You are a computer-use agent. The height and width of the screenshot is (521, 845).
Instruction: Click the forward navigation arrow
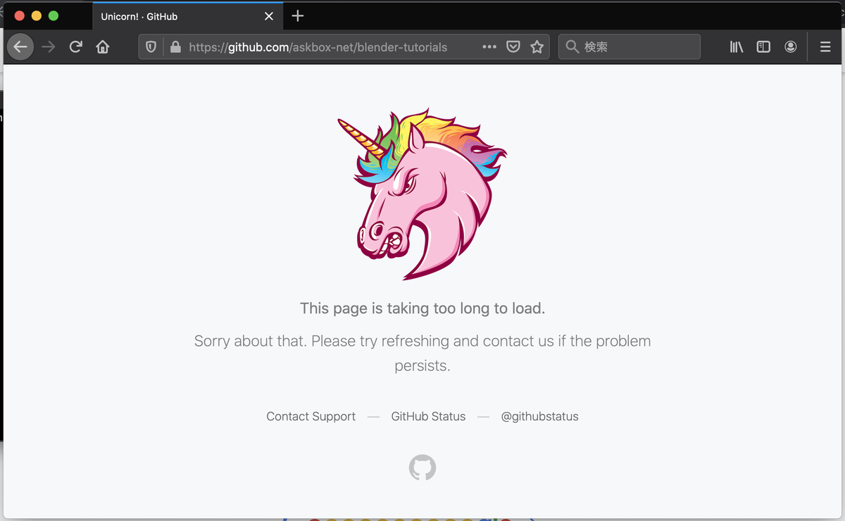click(x=48, y=47)
